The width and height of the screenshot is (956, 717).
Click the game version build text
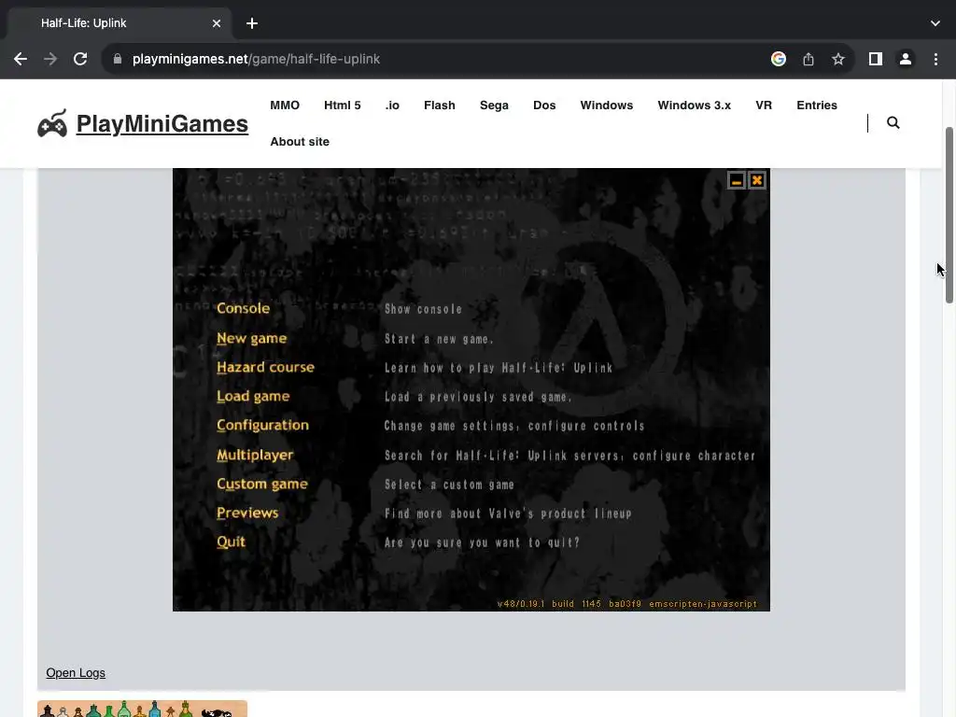point(626,604)
